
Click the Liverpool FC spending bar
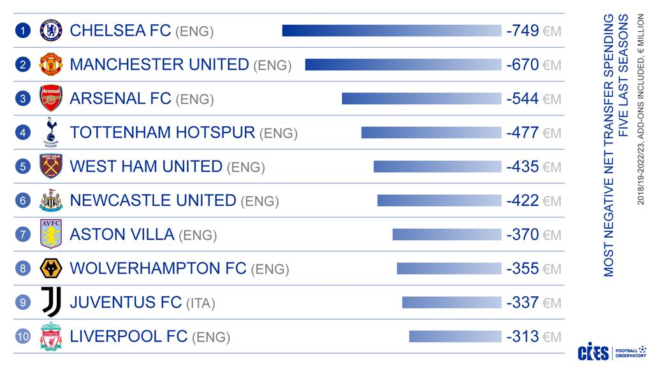455,336
